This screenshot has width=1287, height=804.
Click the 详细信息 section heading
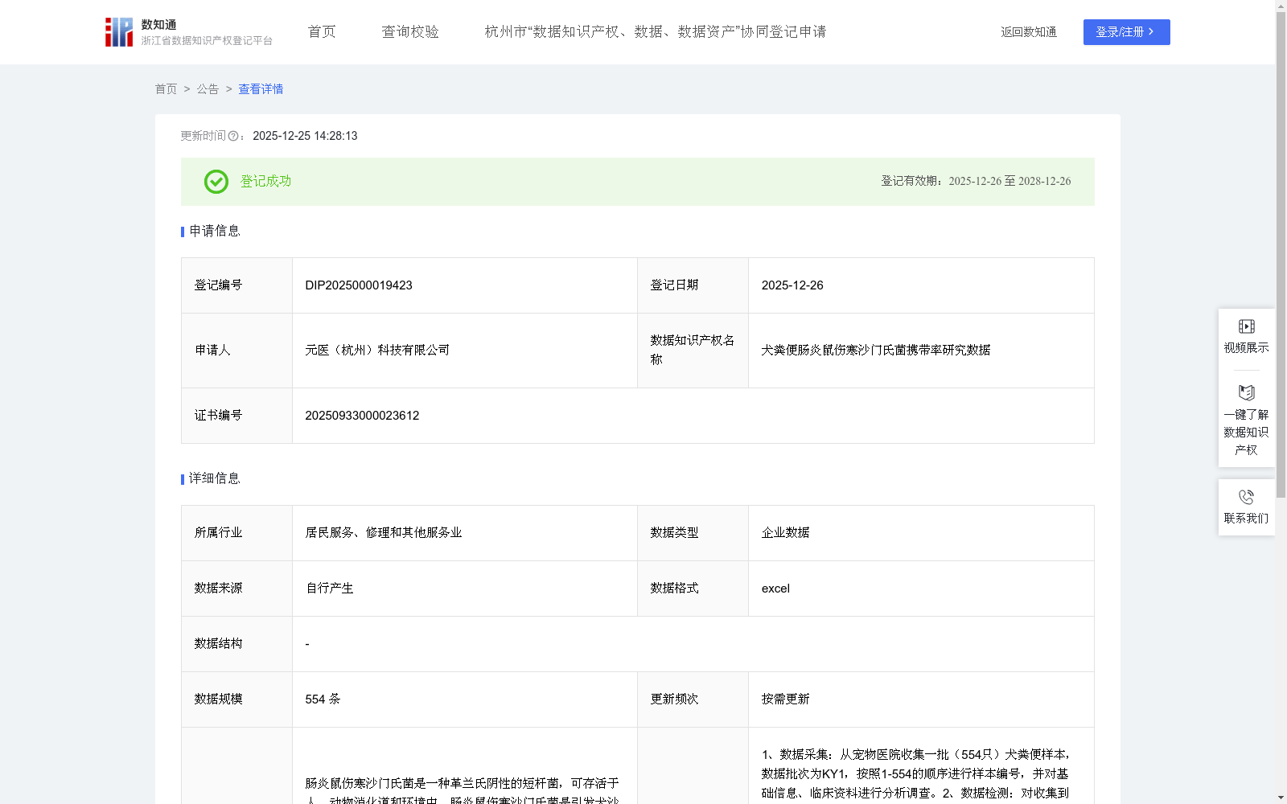click(x=215, y=479)
